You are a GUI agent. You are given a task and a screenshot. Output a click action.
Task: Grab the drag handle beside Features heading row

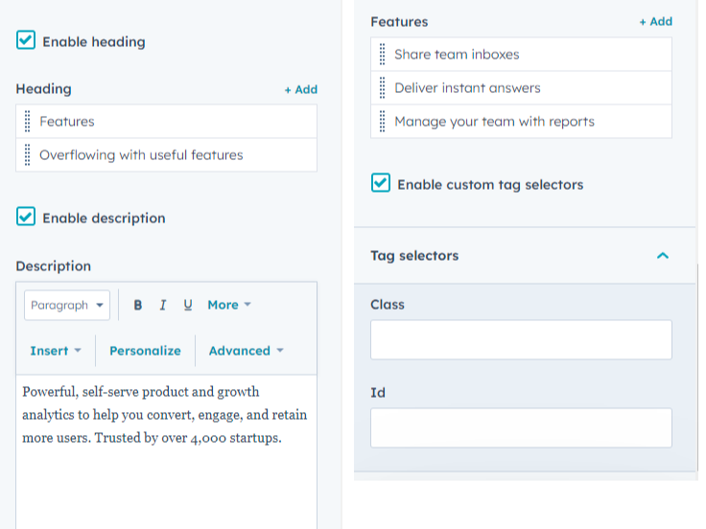(x=28, y=122)
